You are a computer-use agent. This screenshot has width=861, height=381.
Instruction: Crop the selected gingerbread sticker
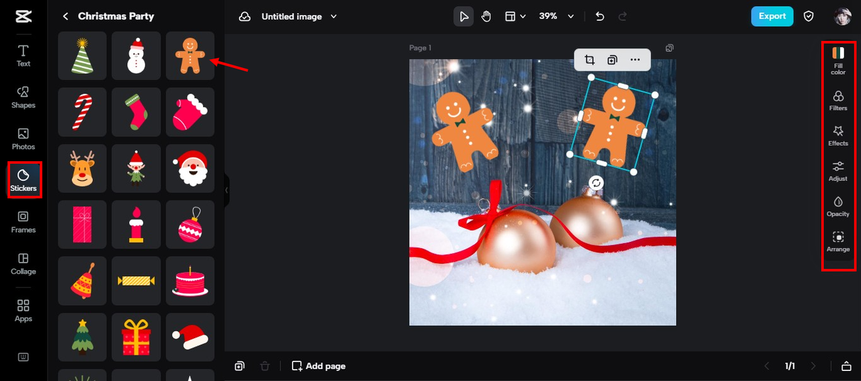point(590,60)
